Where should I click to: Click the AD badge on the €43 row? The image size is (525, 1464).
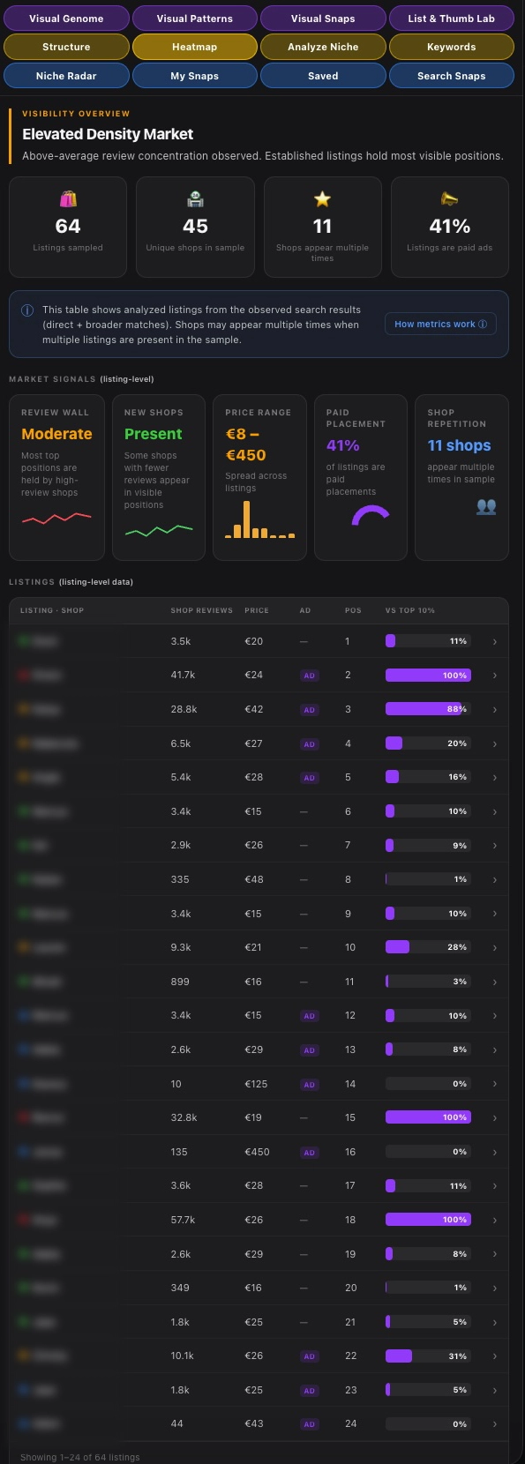309,1424
